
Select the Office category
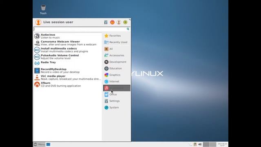click(x=117, y=94)
